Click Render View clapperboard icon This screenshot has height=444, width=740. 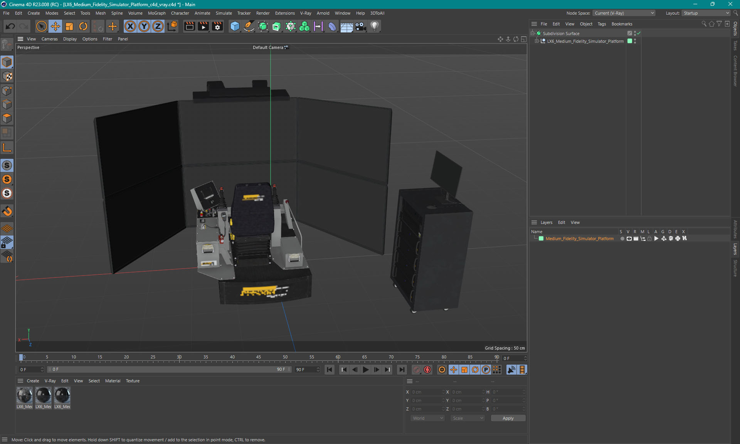(189, 26)
